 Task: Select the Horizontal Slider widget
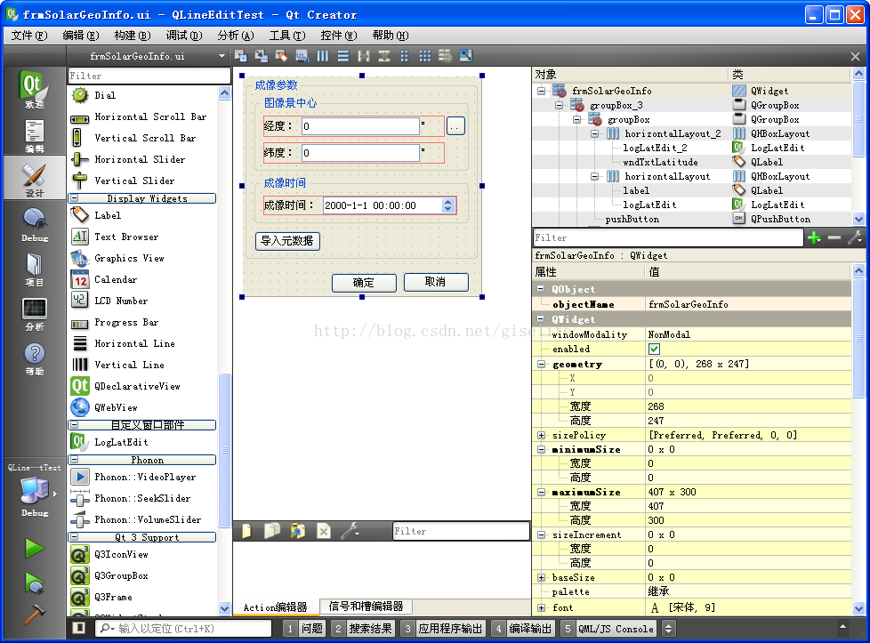coord(140,159)
